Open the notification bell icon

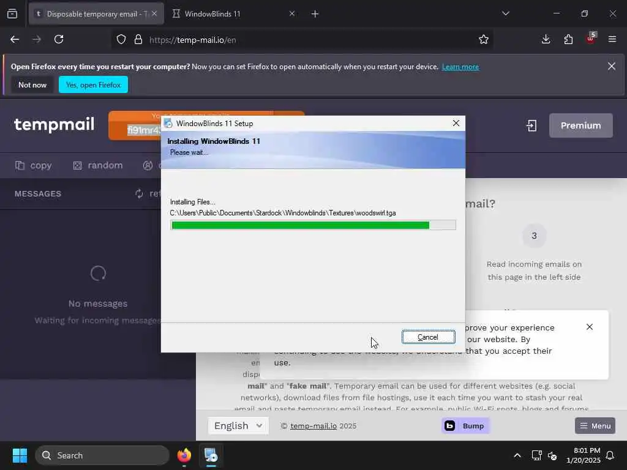(610, 455)
